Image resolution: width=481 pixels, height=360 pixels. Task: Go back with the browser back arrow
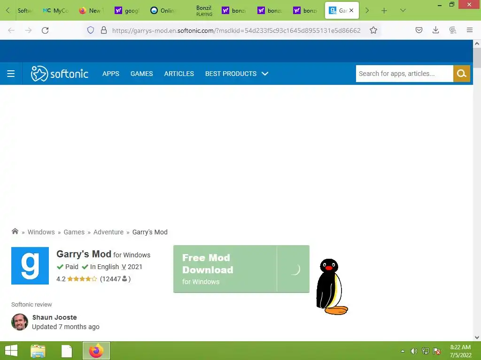[11, 30]
